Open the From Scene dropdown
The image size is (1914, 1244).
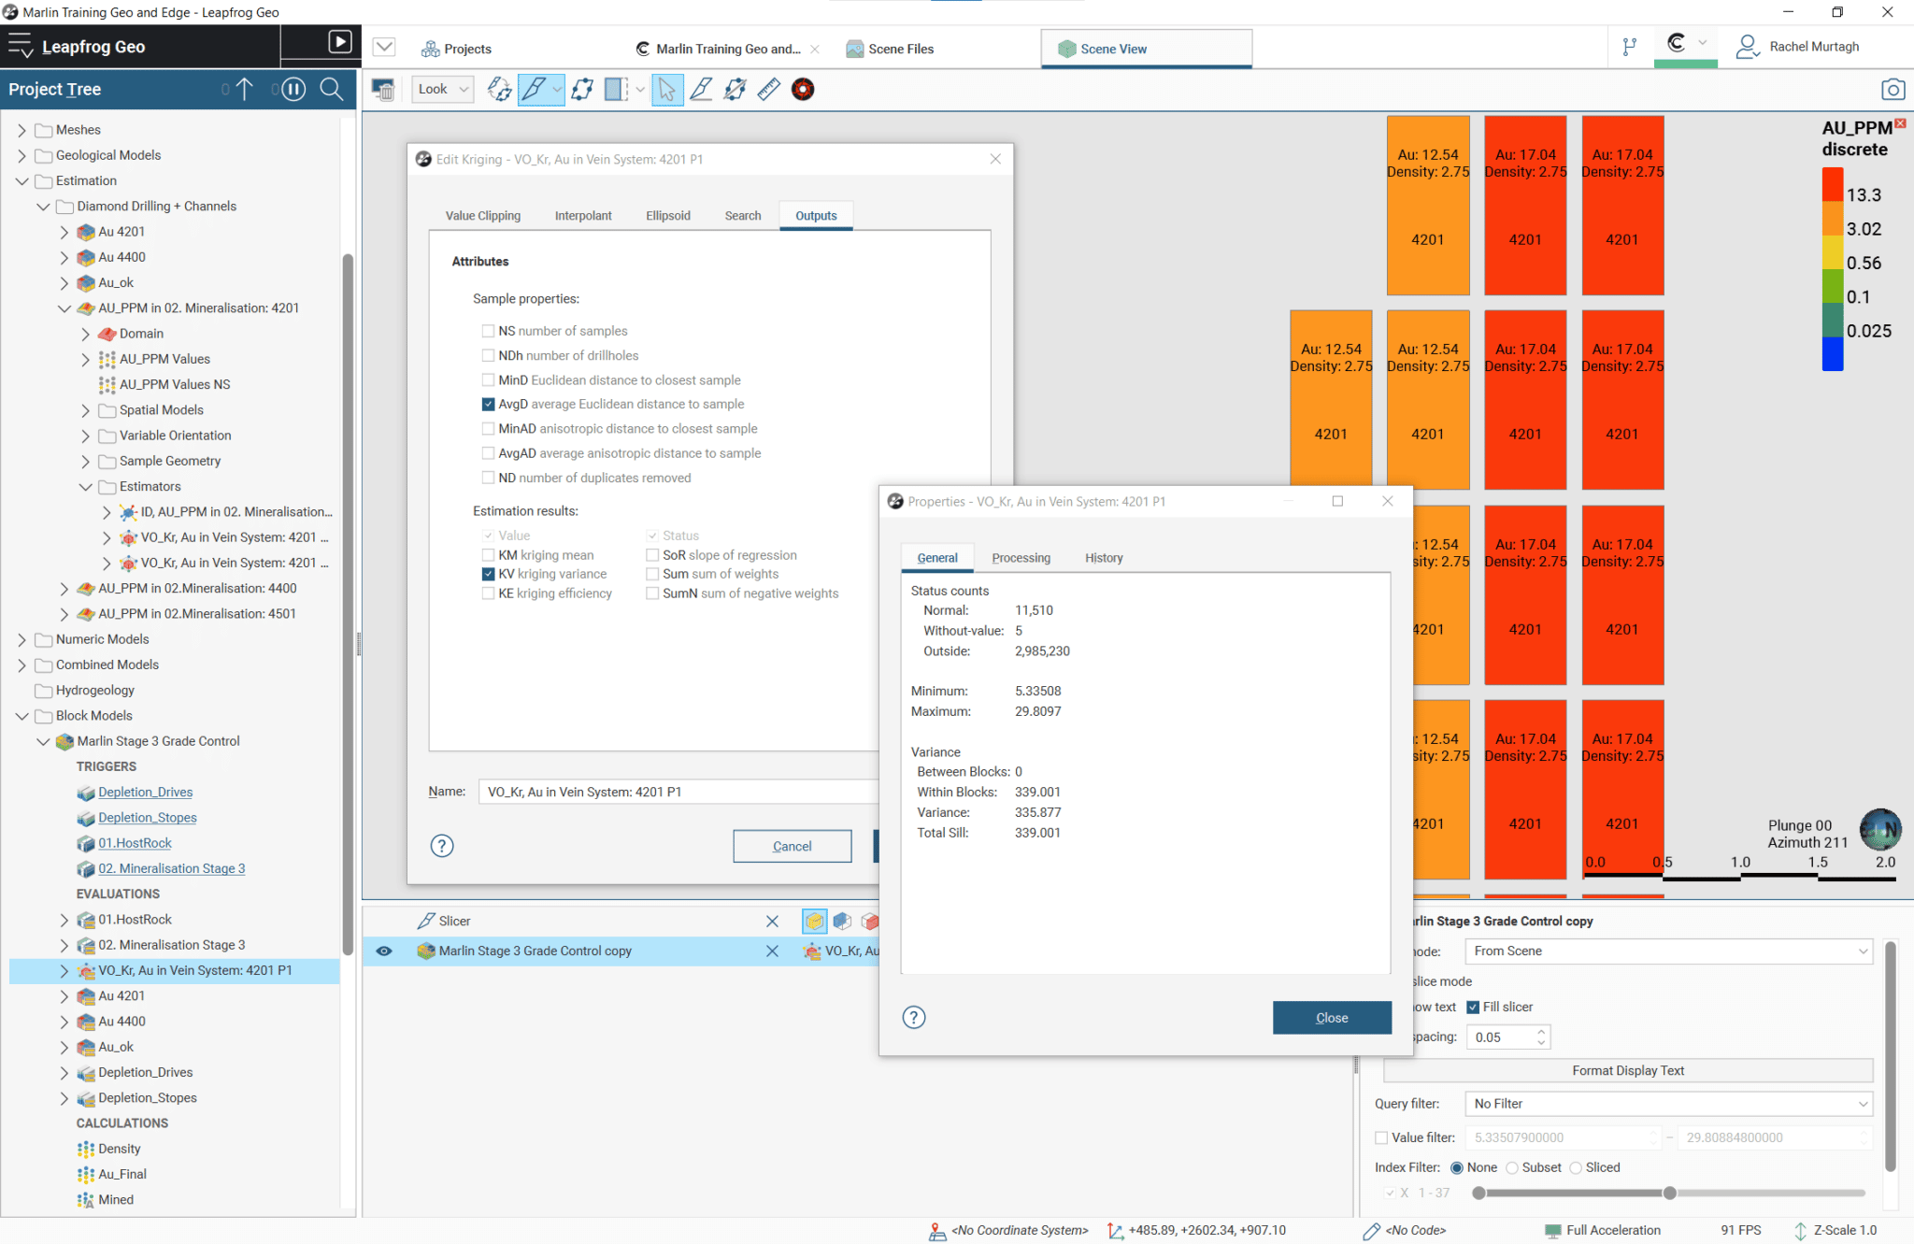[1668, 951]
